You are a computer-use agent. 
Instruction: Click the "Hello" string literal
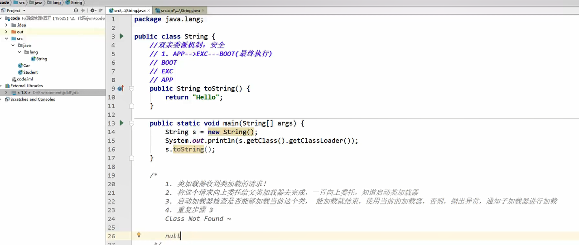pos(206,97)
